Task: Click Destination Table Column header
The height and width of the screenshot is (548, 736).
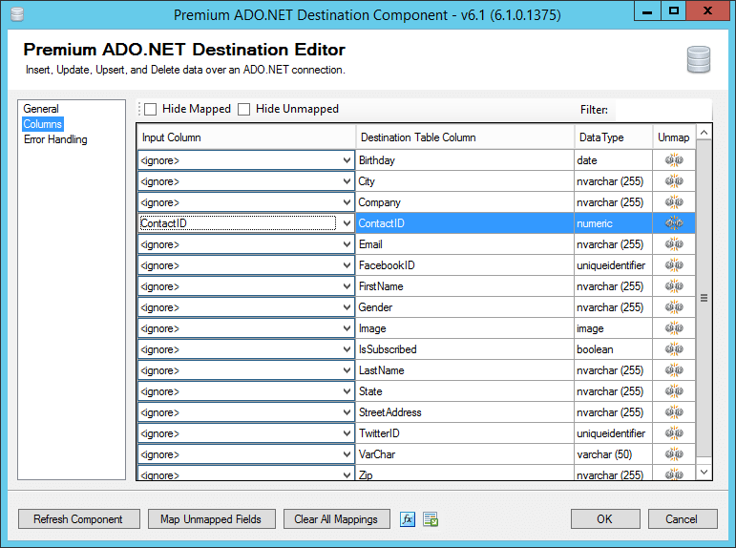Action: pos(465,137)
